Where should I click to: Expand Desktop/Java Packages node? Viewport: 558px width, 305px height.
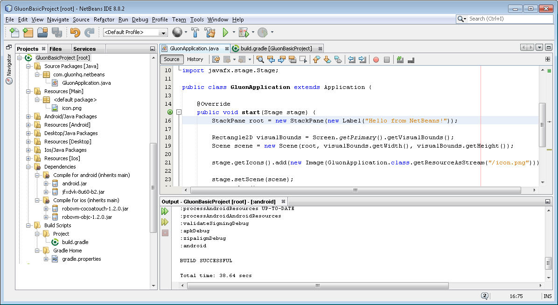pos(28,134)
